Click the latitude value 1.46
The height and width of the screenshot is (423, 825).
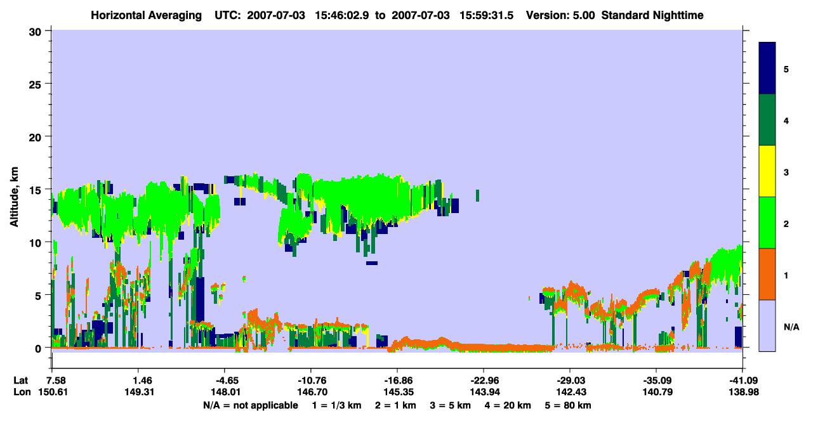[139, 381]
